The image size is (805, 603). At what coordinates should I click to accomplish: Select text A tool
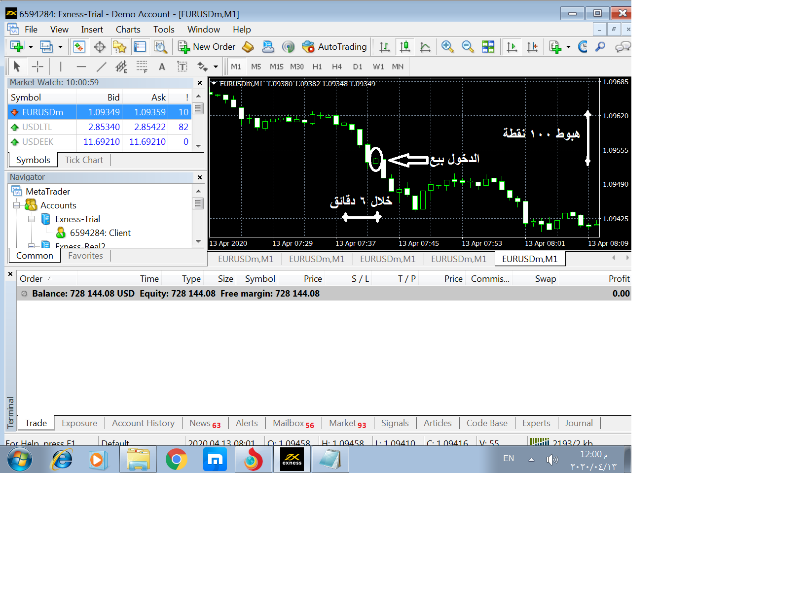[162, 67]
